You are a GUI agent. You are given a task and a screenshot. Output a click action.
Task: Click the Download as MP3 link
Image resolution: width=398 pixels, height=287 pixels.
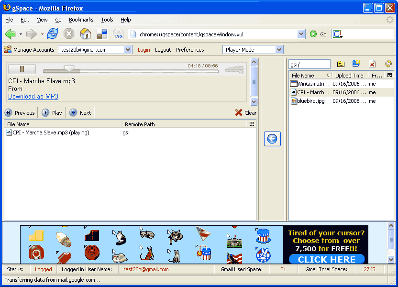tap(33, 97)
